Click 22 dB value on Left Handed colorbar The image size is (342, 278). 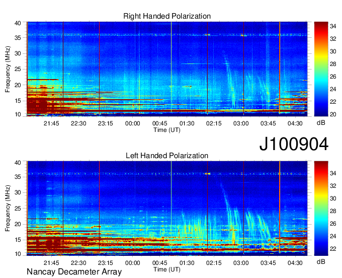coord(333,249)
